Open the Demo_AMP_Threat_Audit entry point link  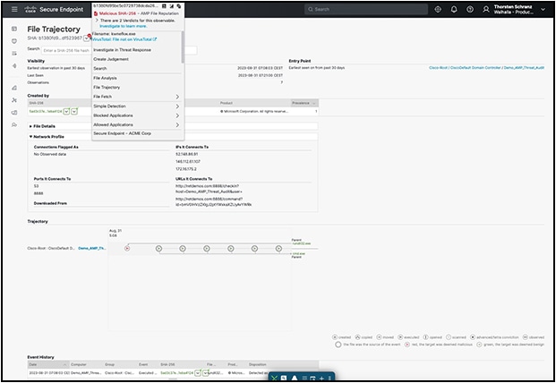[524, 68]
